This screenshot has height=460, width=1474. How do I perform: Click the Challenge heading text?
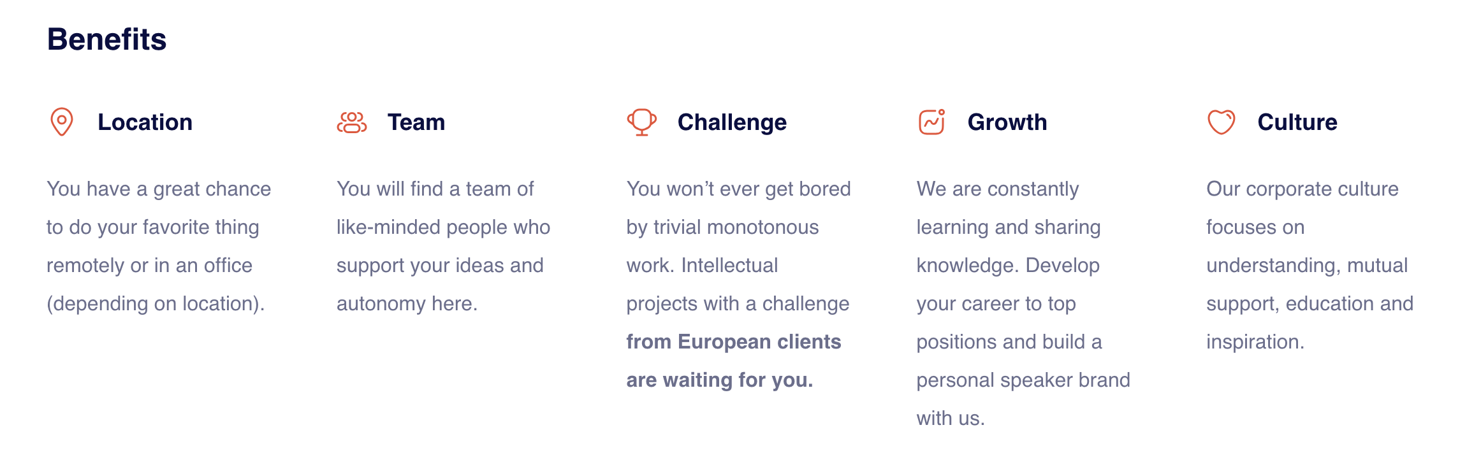[x=732, y=122]
